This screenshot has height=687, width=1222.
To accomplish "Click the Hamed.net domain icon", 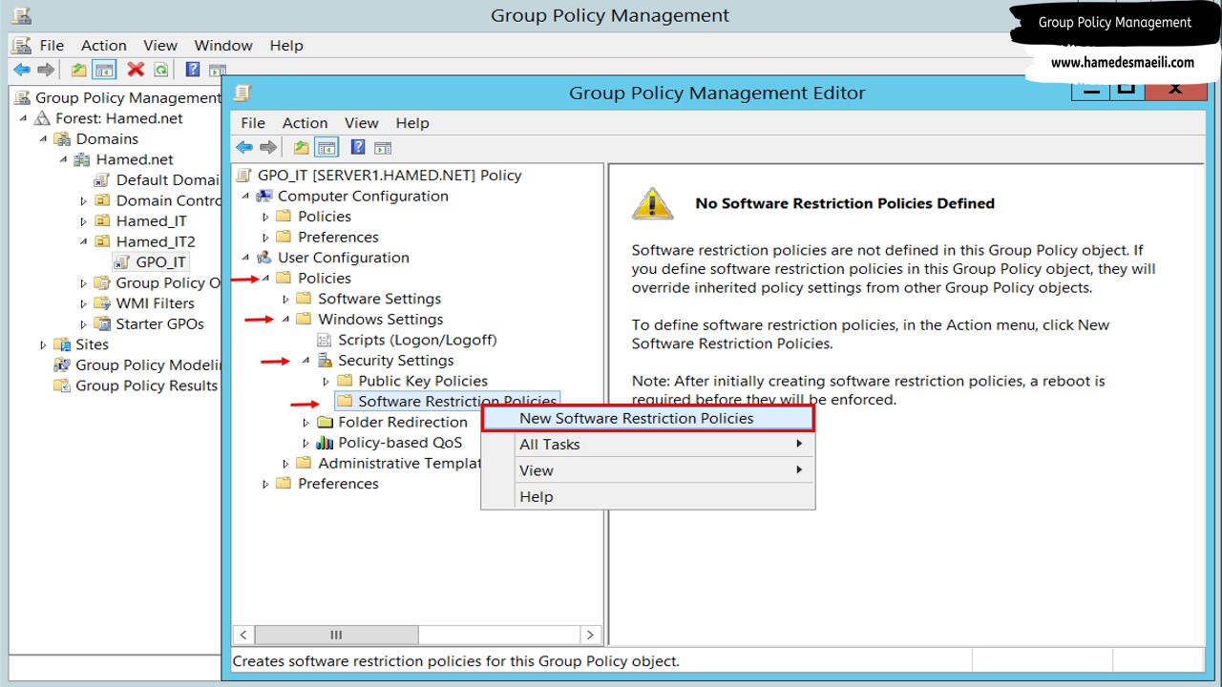I will [83, 159].
